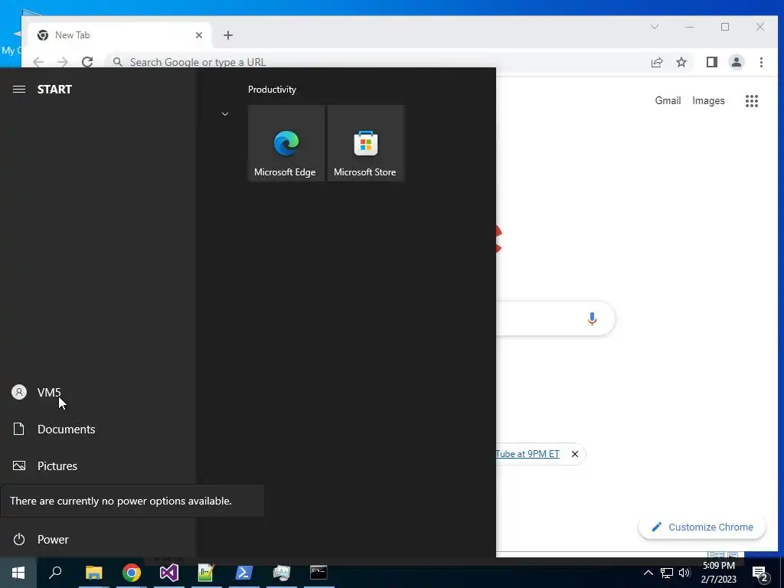Expand the Start menu hamburger icon

click(19, 90)
